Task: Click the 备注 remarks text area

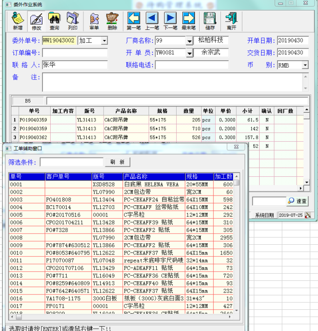Action: click(173, 82)
